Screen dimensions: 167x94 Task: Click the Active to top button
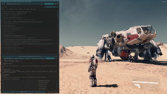[x=51, y=7]
